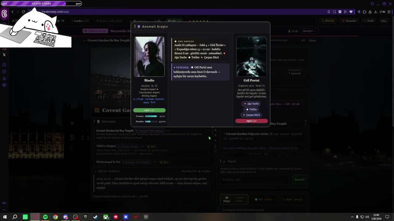Open the Windows Start menu
The image size is (394, 221).
point(5,217)
